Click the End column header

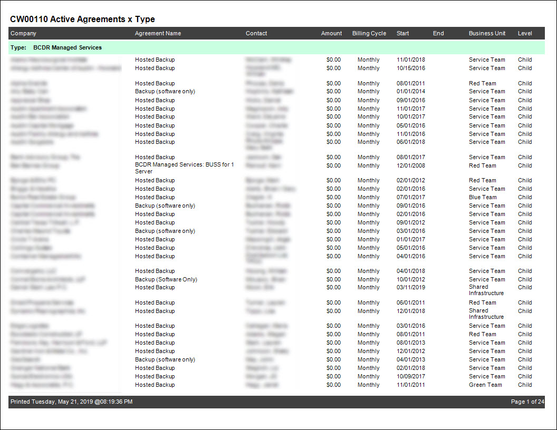click(x=438, y=33)
